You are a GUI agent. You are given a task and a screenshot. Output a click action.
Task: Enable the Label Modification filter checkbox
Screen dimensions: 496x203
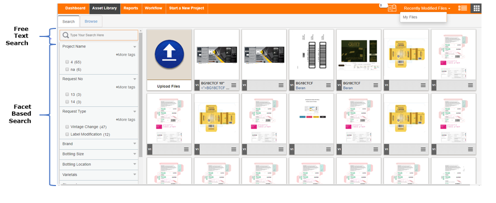[x=67, y=134]
